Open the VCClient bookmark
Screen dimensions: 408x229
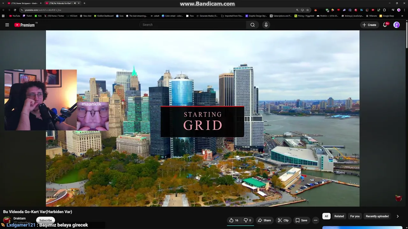click(72, 16)
